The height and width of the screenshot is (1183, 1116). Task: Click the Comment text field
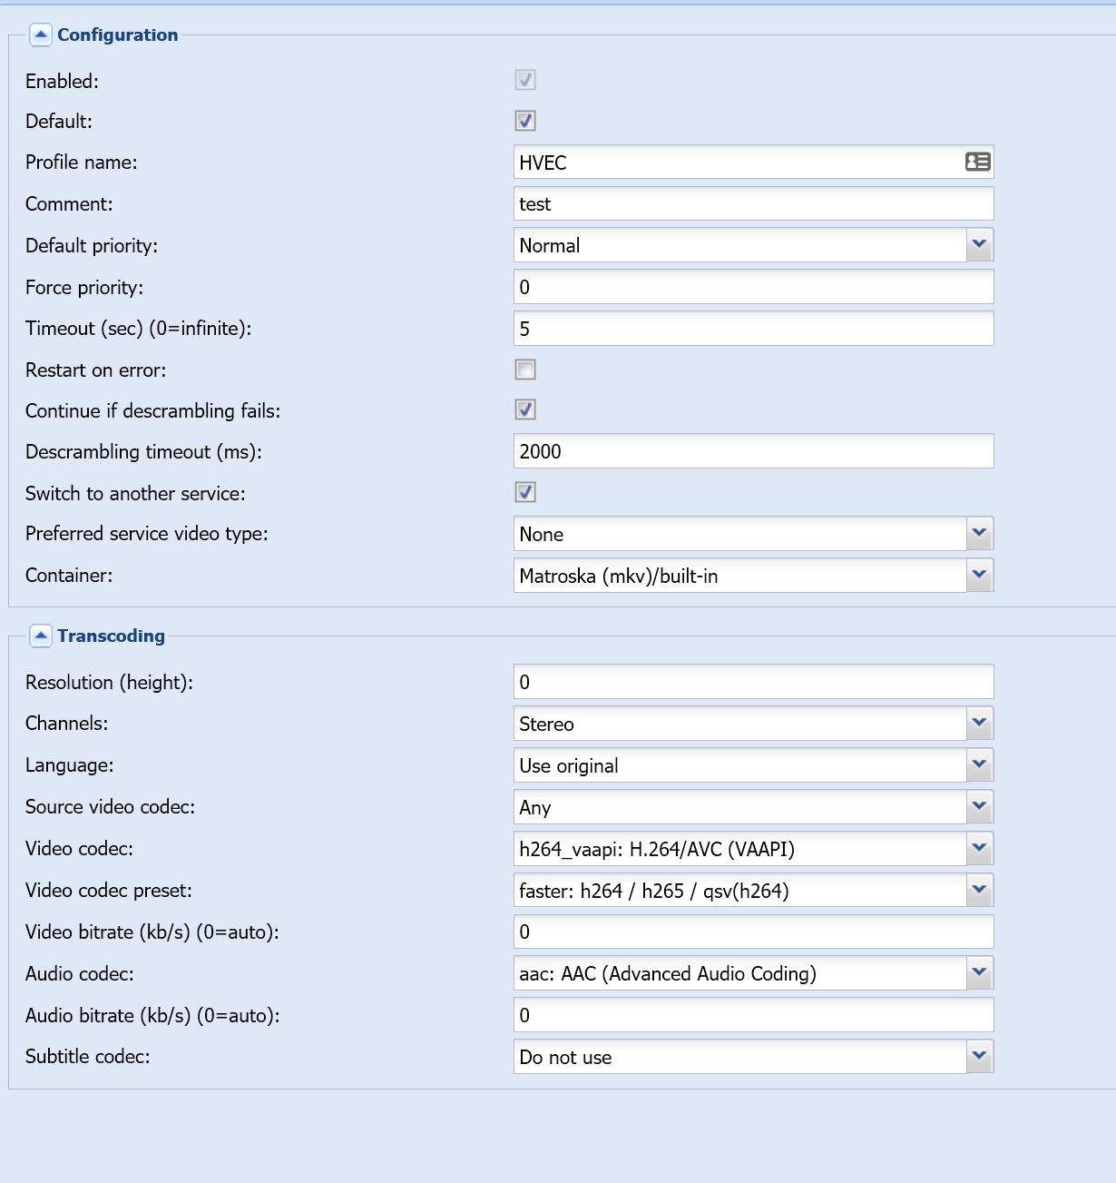754,203
